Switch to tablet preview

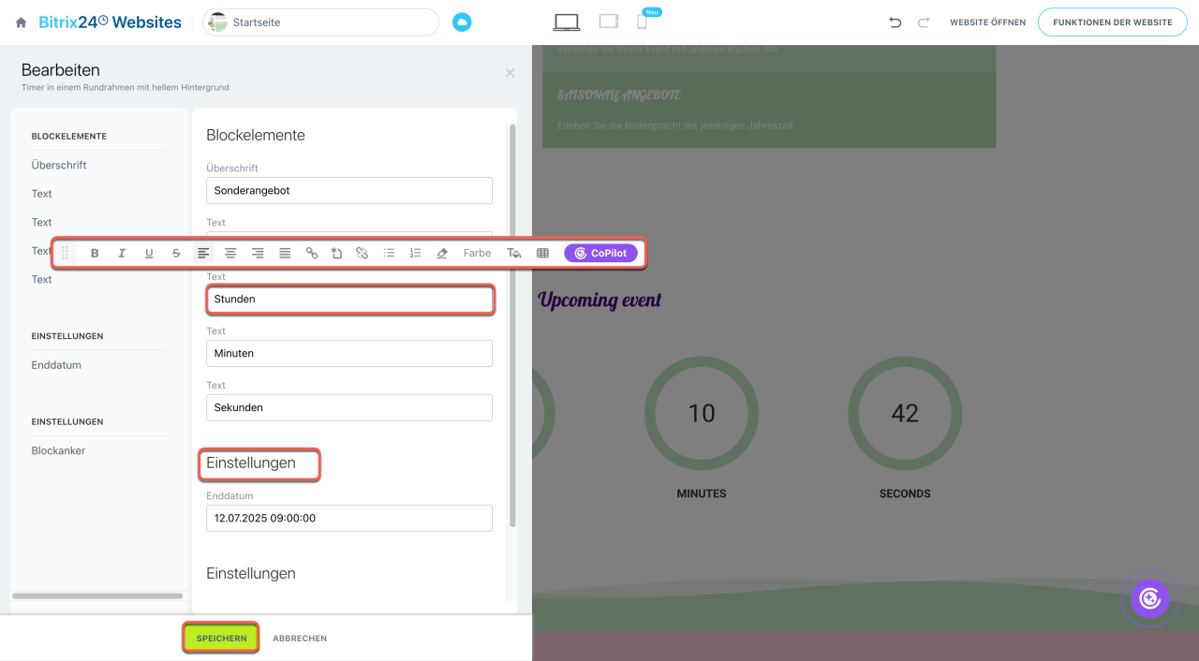[x=609, y=22]
